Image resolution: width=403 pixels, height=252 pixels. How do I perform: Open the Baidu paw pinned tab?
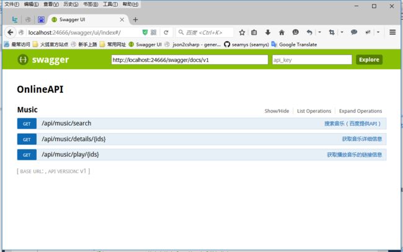(x=41, y=20)
